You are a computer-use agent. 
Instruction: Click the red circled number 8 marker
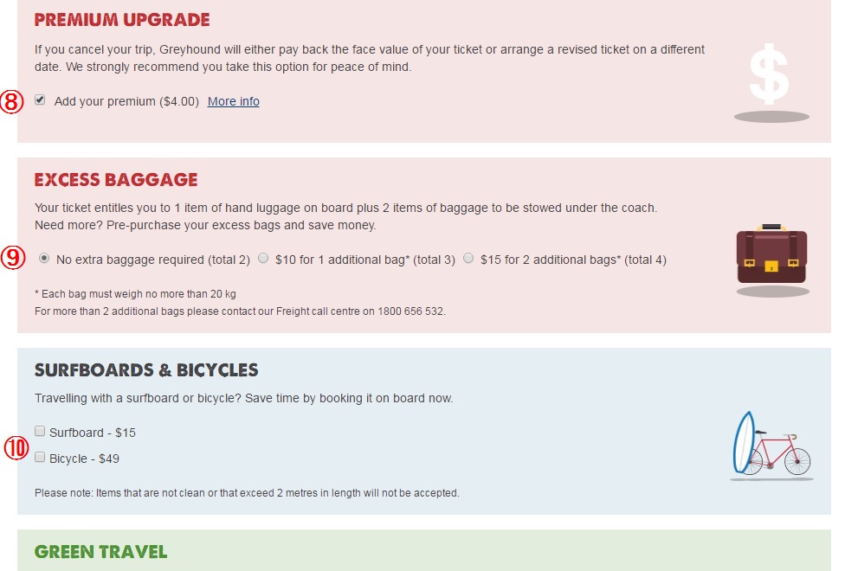tap(10, 101)
